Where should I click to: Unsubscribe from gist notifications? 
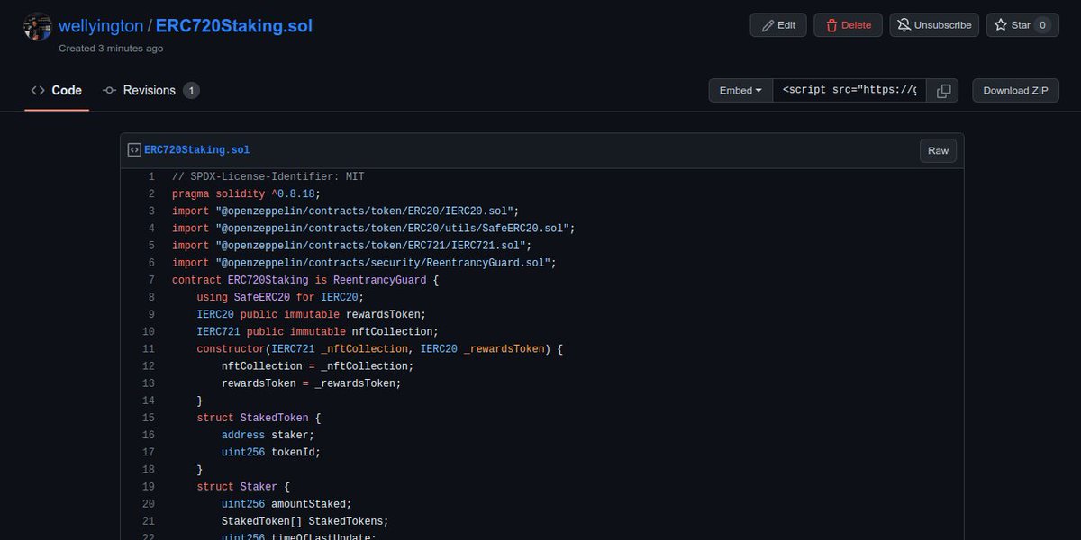point(934,25)
